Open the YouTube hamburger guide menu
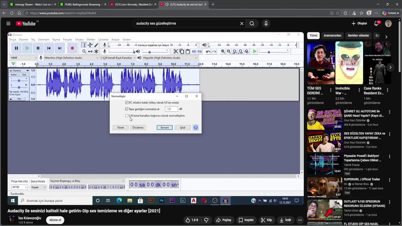 (x=8, y=24)
